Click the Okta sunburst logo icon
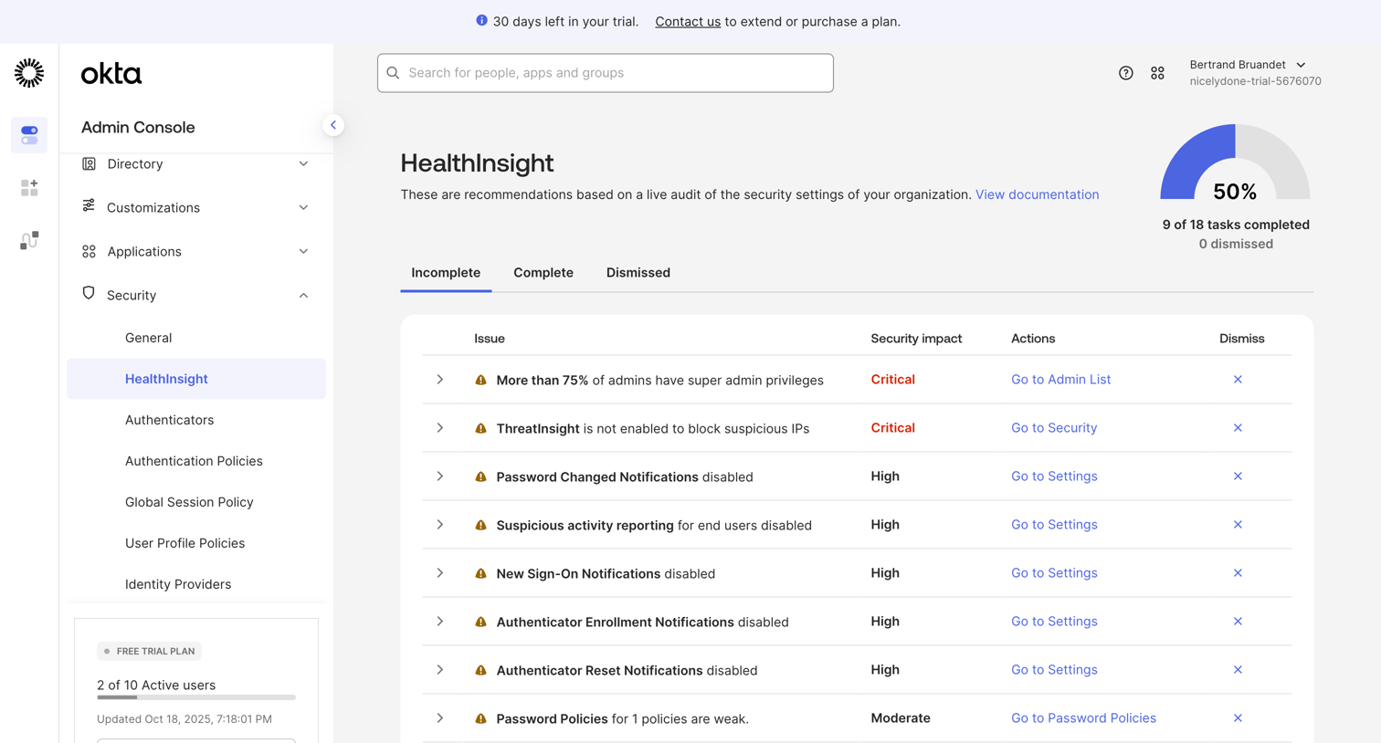The height and width of the screenshot is (743, 1381). tap(29, 73)
